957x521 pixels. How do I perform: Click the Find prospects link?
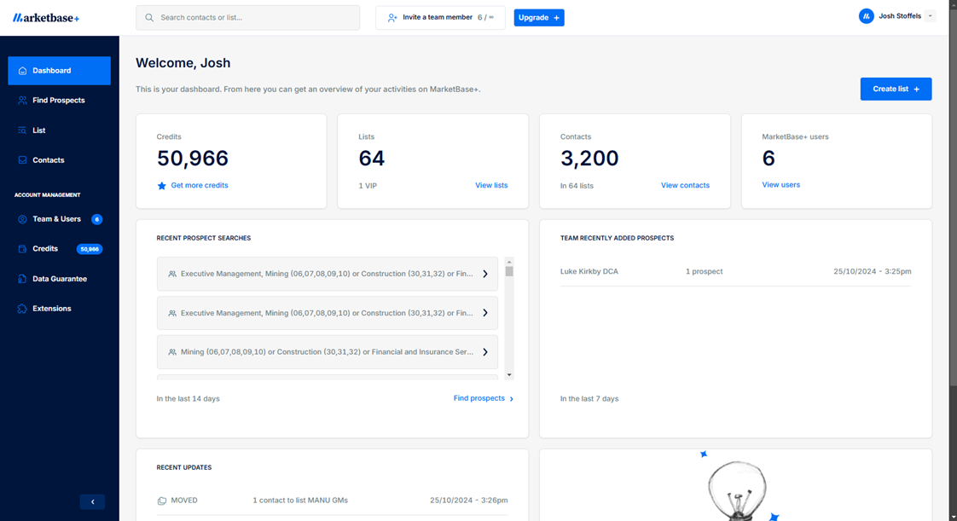(x=479, y=398)
